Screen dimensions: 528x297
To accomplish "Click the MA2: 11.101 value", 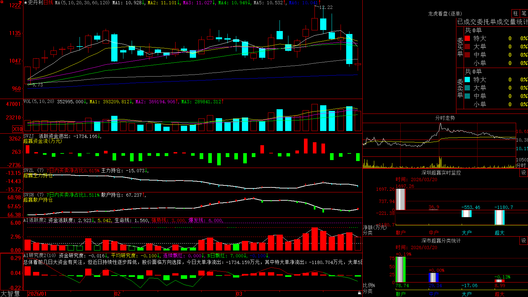I will point(164,3).
